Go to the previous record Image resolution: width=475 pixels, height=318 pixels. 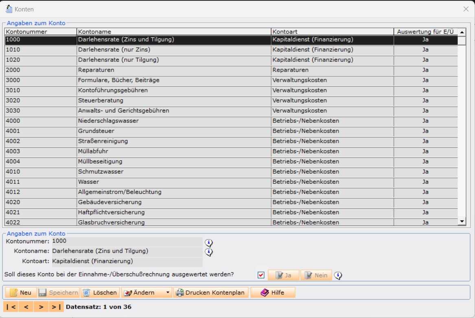tap(26, 307)
